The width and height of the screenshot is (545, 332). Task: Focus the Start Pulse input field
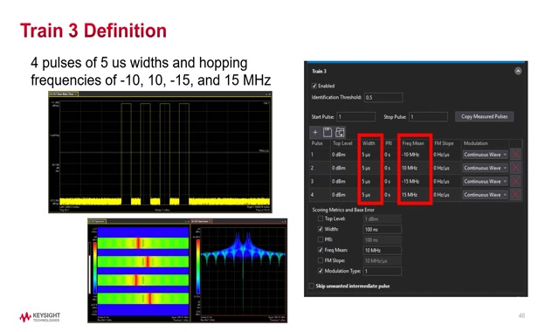point(356,117)
